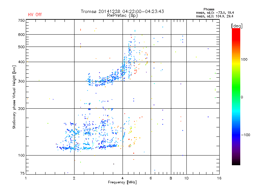
Task: Click the red 'HV Off' label
Action: click(35, 15)
